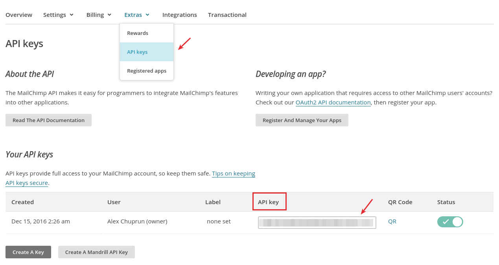499x265 pixels.
Task: Open OAuth2 API documentation link
Action: pyautogui.click(x=333, y=102)
